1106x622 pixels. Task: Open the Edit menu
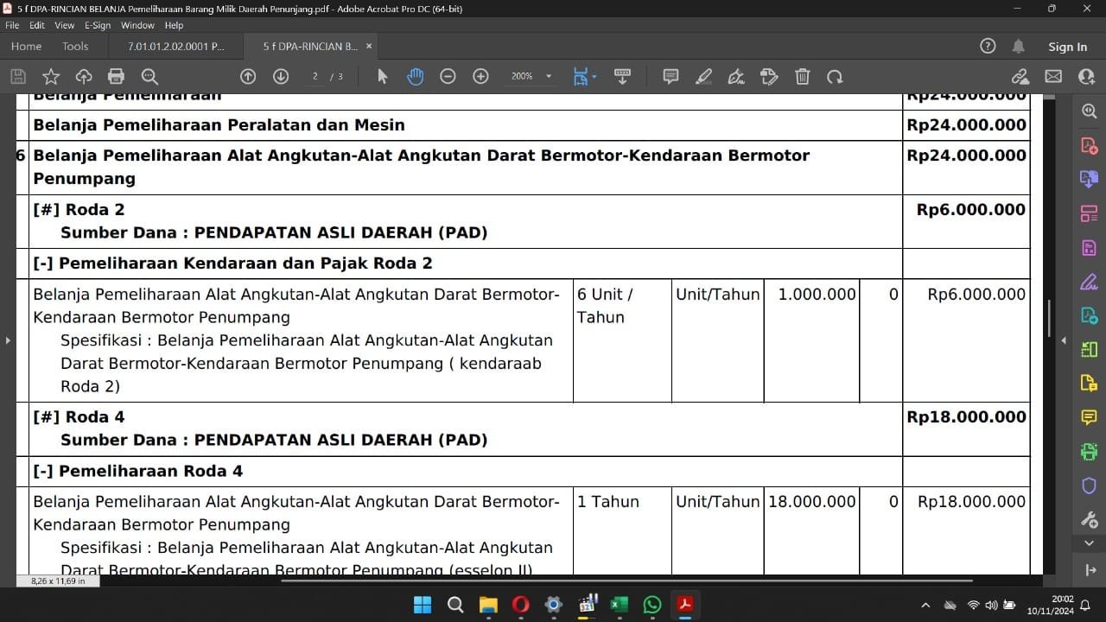36,25
